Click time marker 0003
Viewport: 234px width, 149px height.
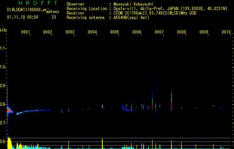click(x=70, y=32)
